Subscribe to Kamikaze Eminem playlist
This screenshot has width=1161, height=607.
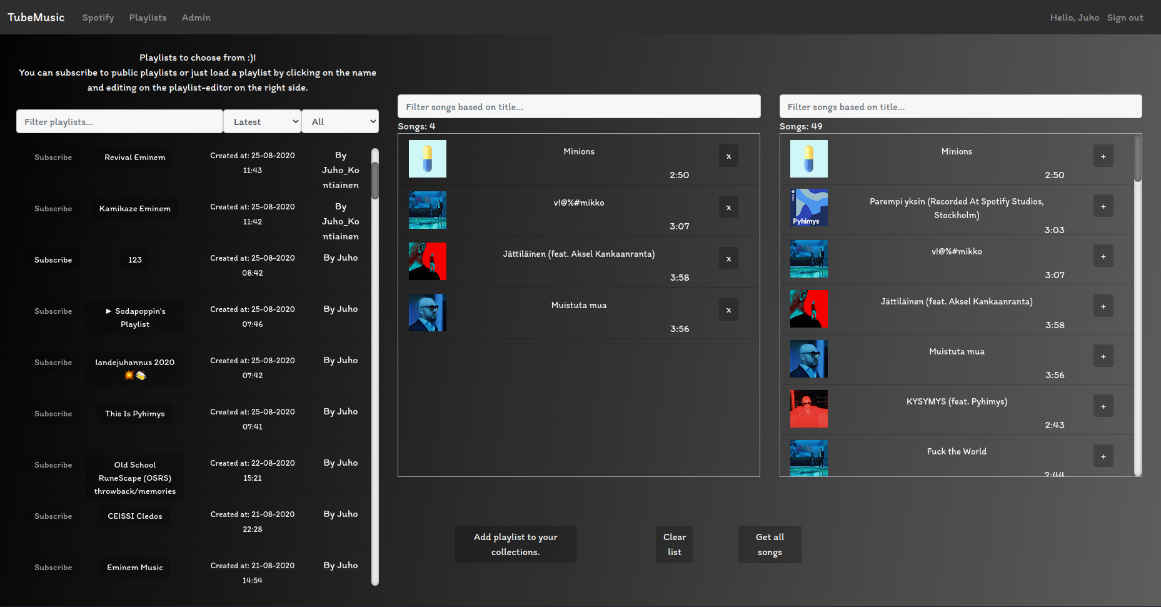53,209
